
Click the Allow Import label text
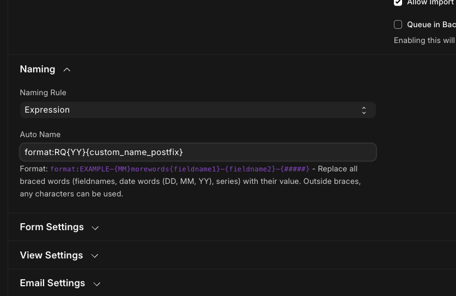pos(430,3)
